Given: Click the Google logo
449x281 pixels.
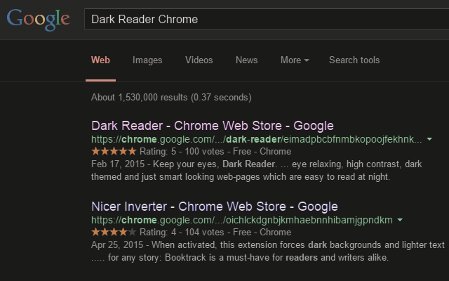Looking at the screenshot, I should [38, 20].
